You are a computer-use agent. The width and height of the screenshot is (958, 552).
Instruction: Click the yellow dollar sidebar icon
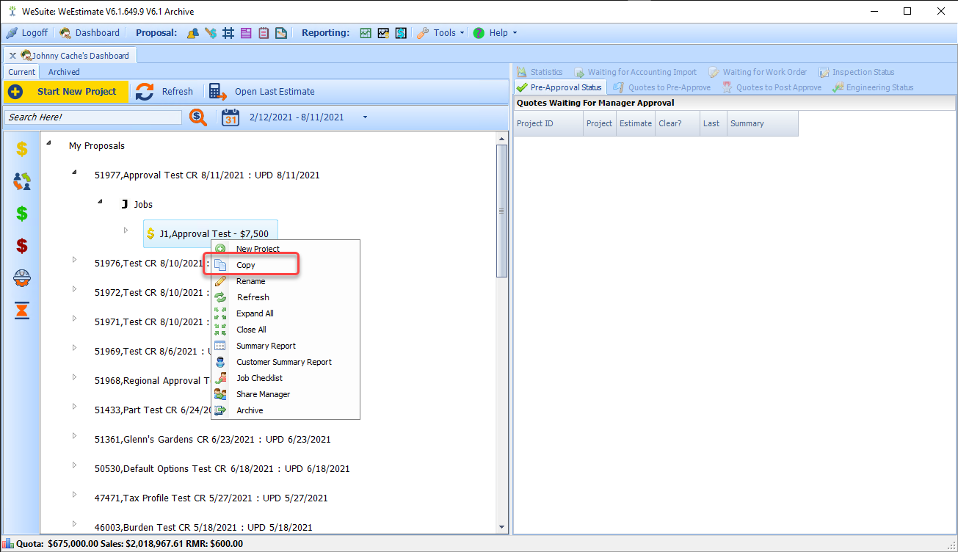22,148
